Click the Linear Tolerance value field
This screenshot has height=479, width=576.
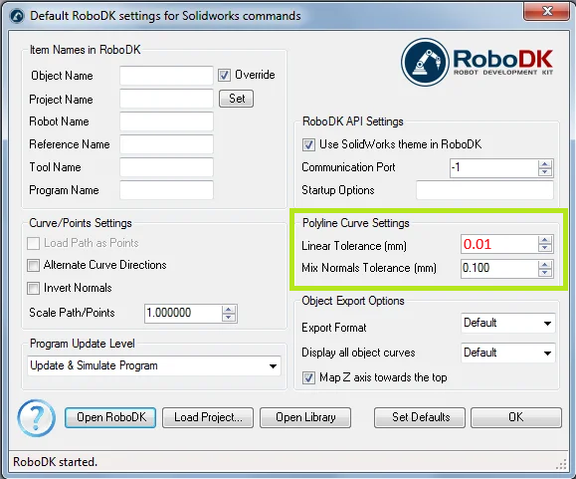pyautogui.click(x=499, y=244)
